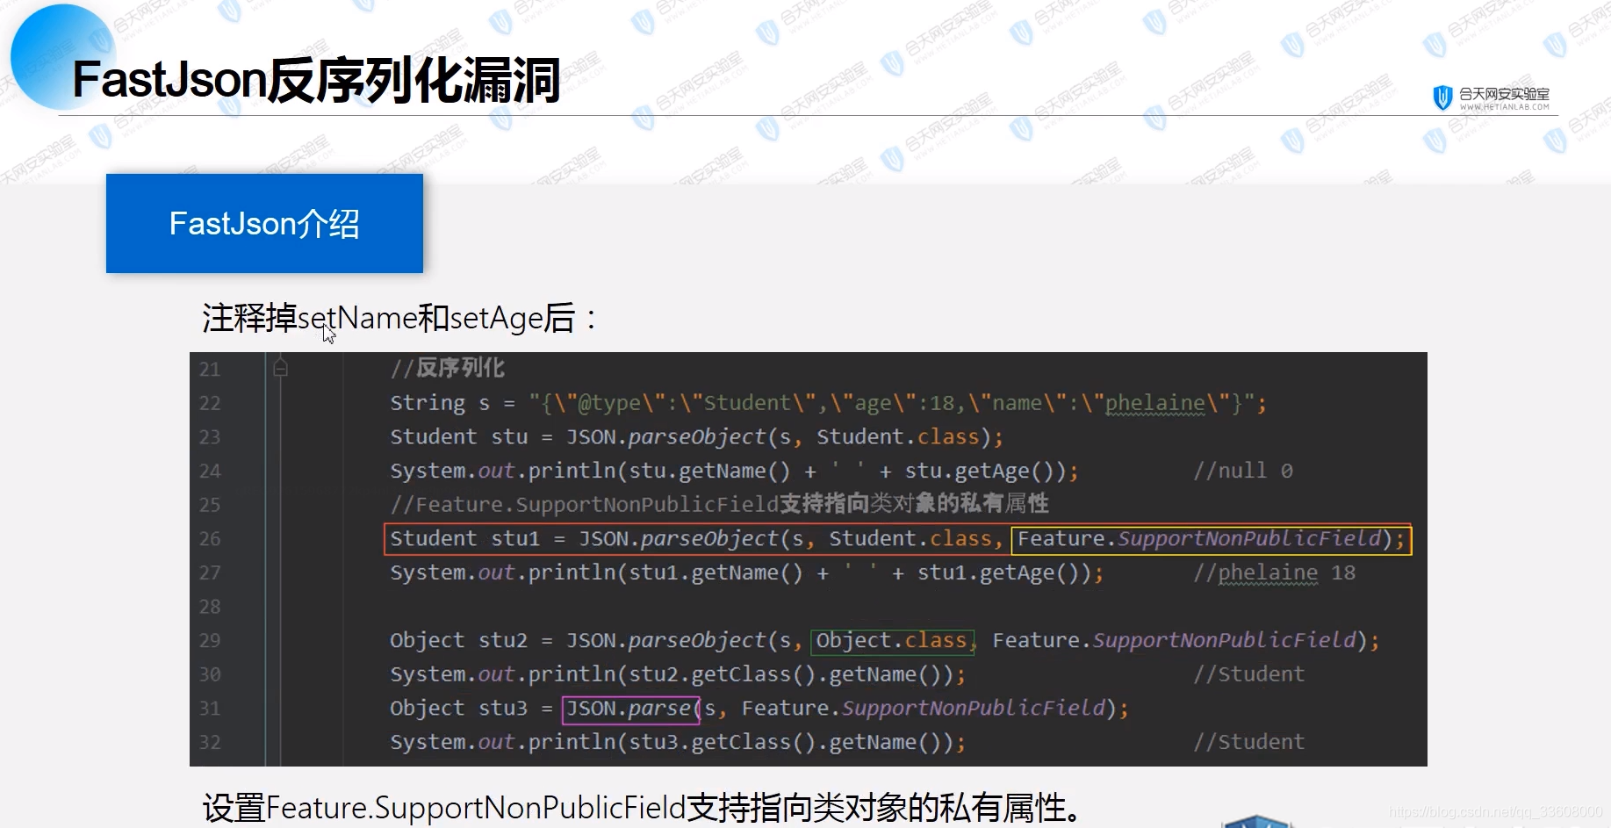Click the HetianLab shield logo

coord(1442,97)
